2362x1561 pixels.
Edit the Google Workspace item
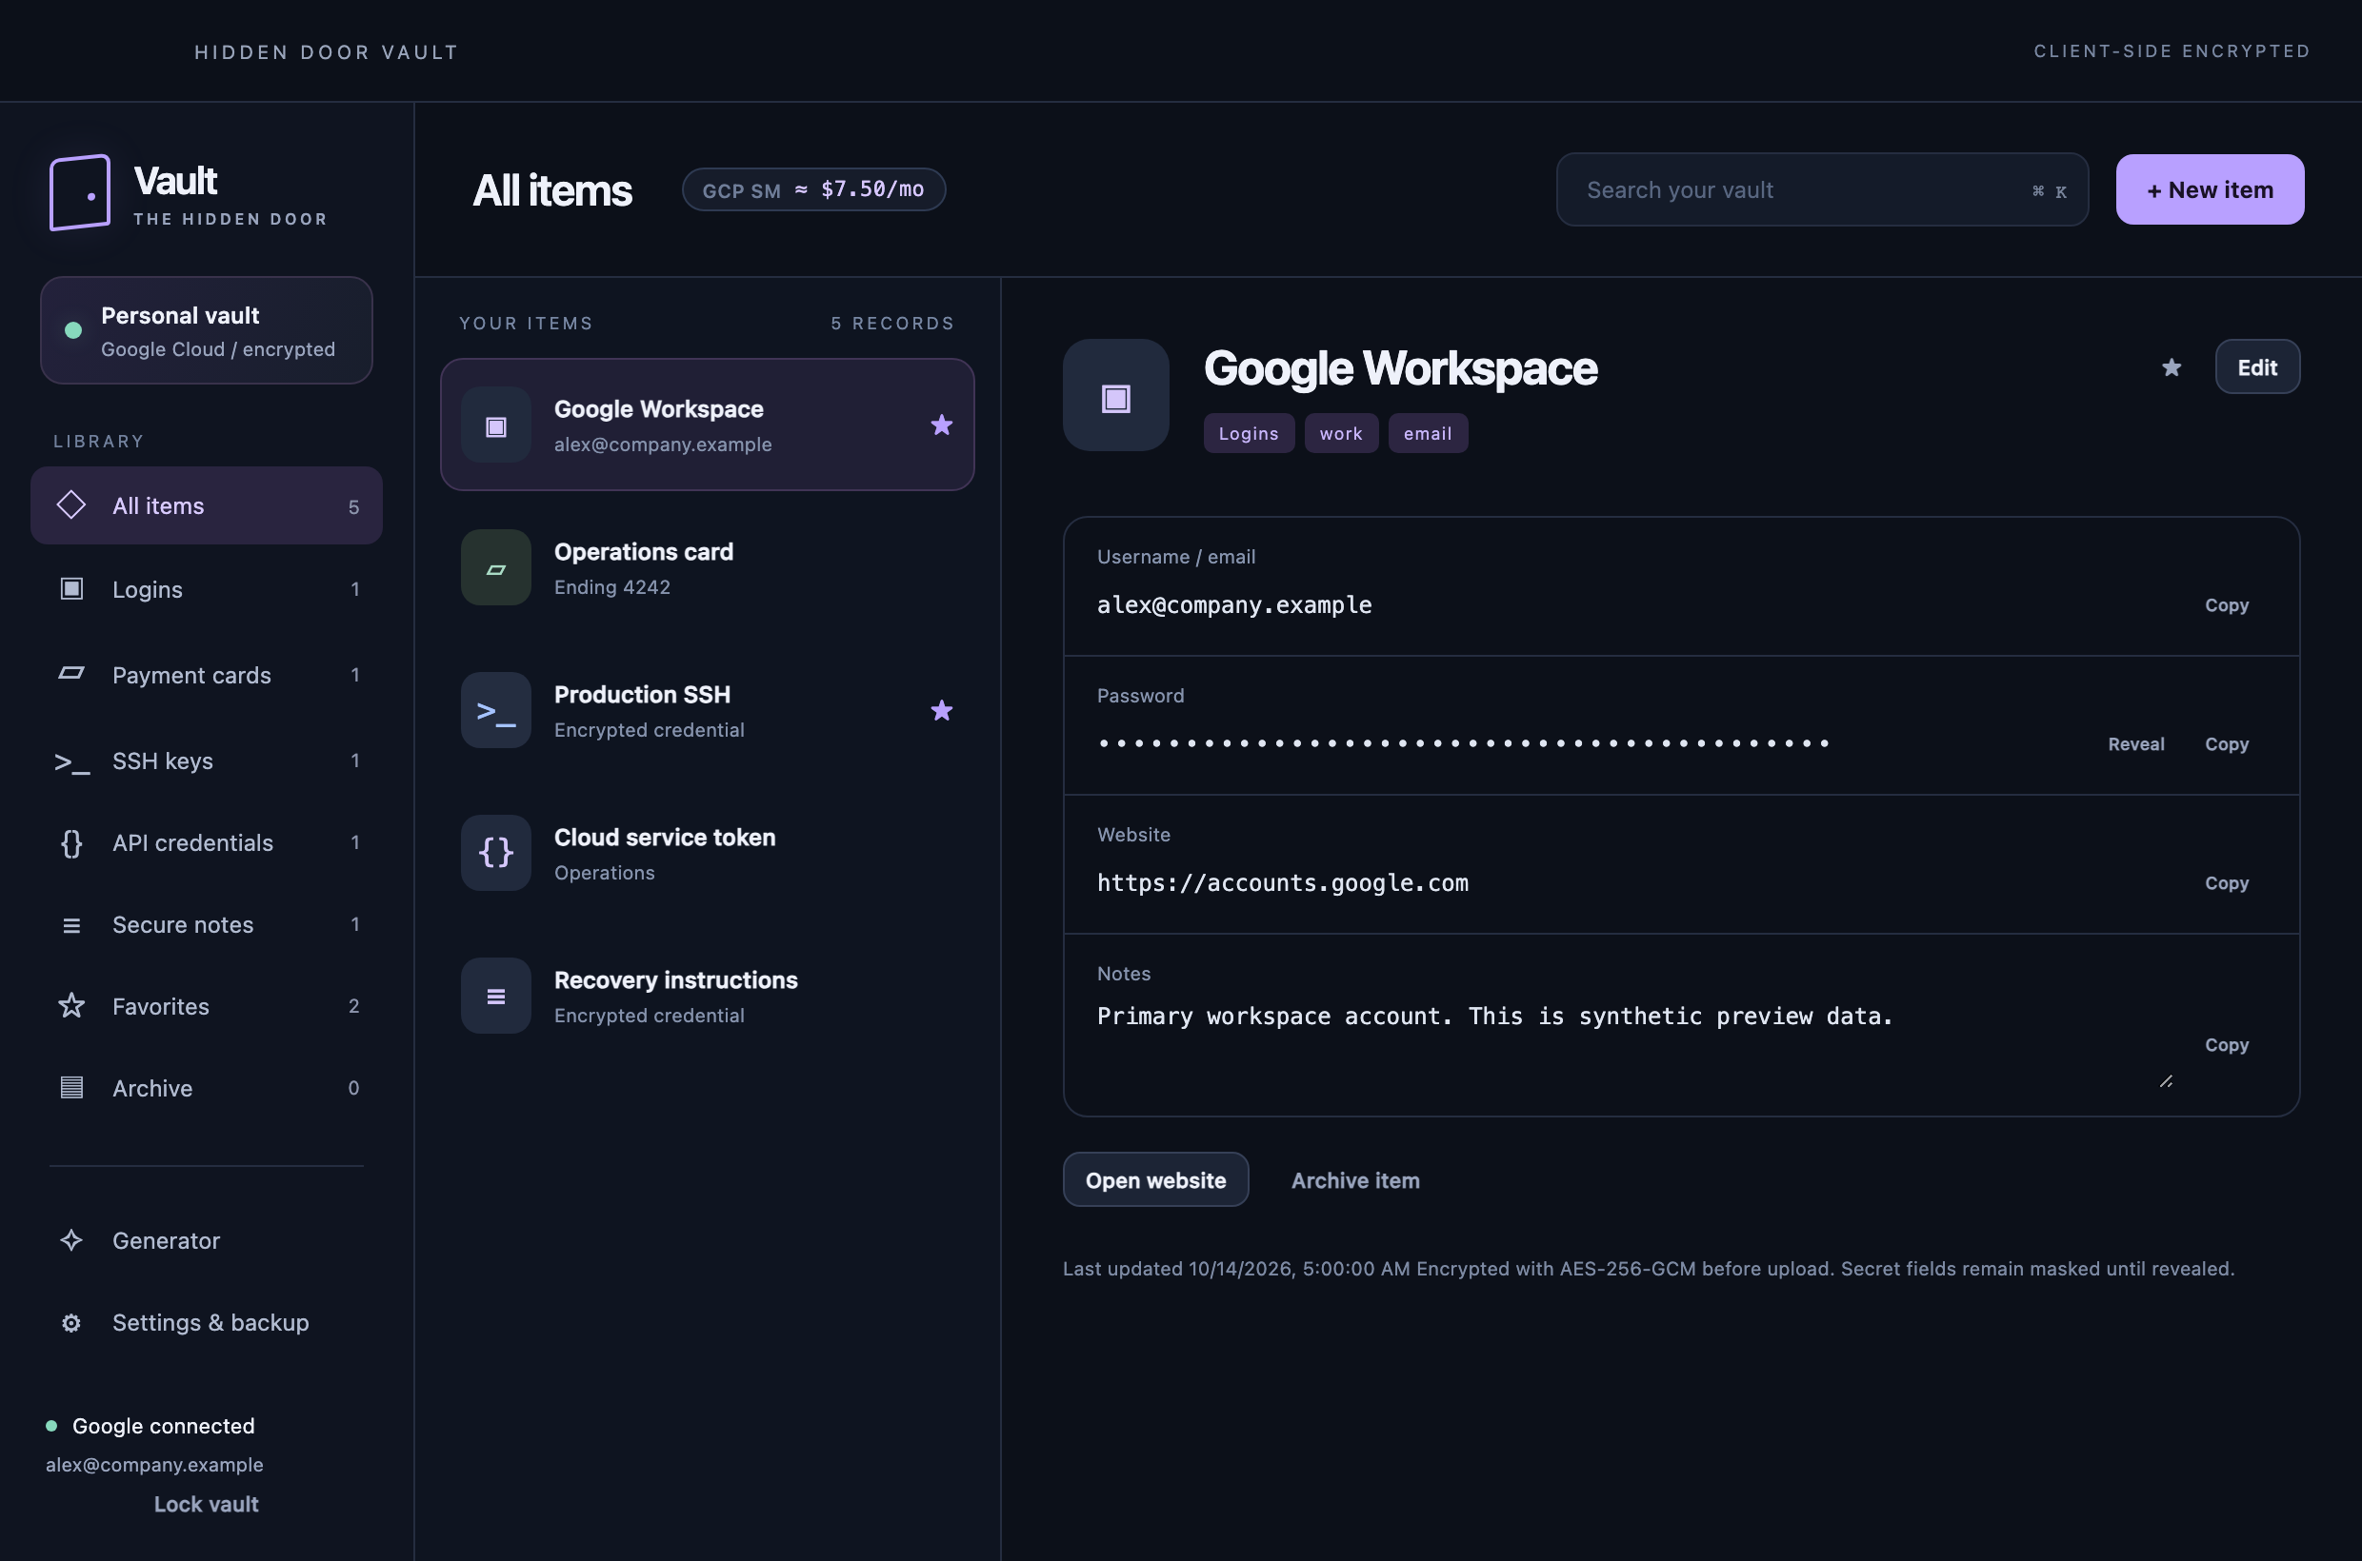click(2257, 367)
